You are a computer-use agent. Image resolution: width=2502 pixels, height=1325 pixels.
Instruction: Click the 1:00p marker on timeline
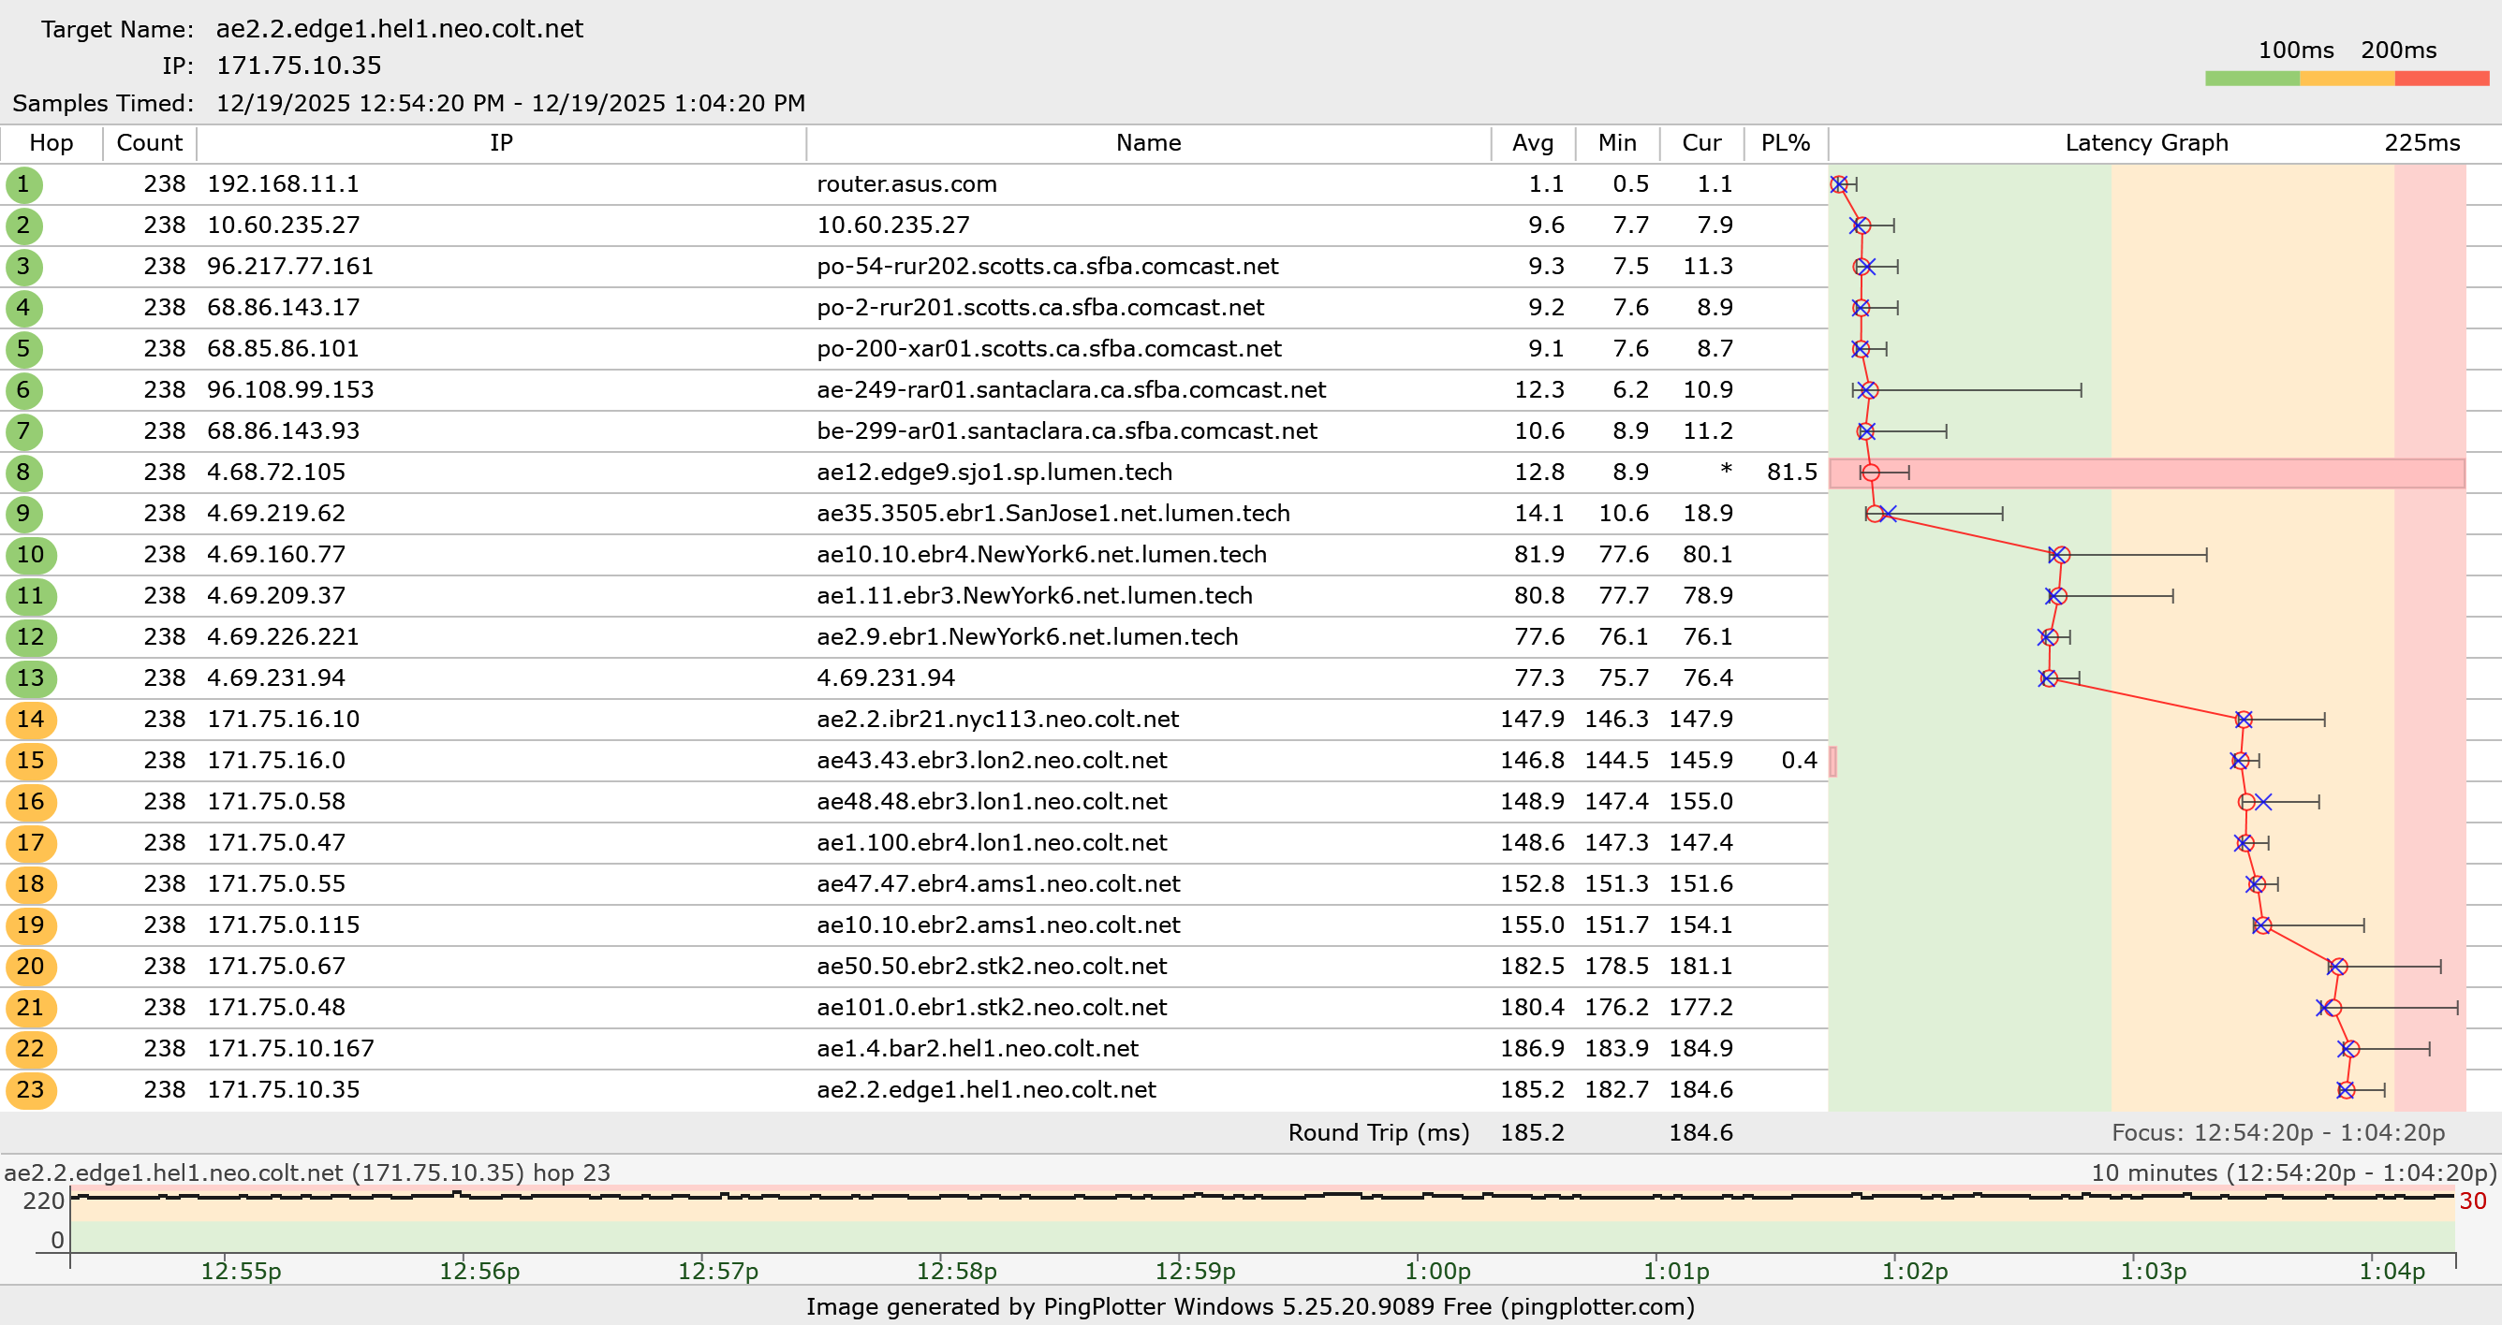tap(1436, 1271)
